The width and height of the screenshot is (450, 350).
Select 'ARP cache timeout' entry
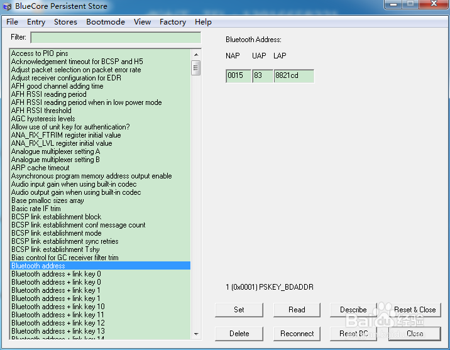[x=101, y=168]
